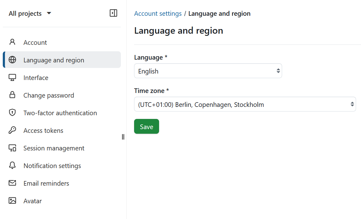The height and width of the screenshot is (219, 361).
Task: Click the sidebar resize handle
Action: click(x=123, y=137)
